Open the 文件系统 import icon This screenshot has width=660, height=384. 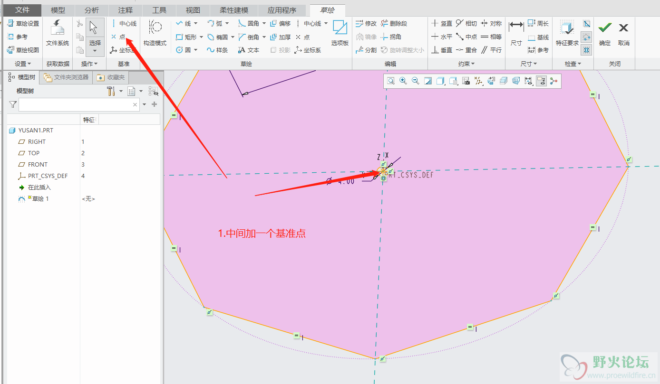pyautogui.click(x=58, y=33)
